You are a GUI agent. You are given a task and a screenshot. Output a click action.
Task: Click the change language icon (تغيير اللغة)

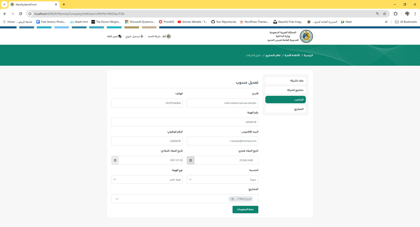(120, 36)
